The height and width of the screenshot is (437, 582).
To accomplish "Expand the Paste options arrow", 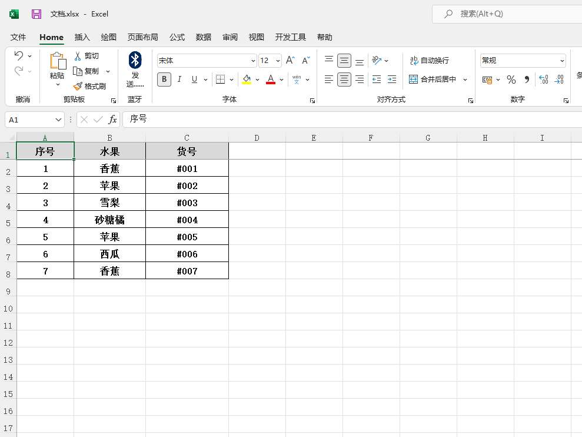I will coord(58,85).
